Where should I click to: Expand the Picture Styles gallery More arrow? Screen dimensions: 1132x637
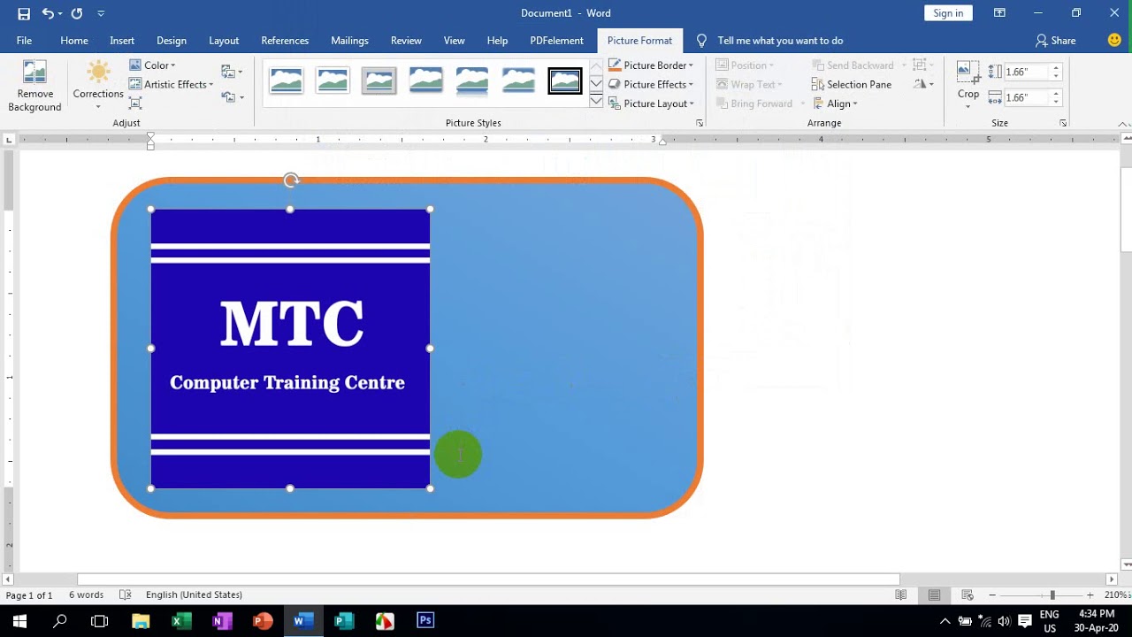tap(596, 103)
